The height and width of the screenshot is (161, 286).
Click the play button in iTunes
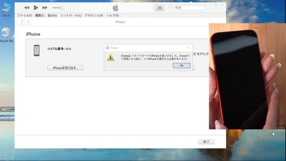point(36,8)
